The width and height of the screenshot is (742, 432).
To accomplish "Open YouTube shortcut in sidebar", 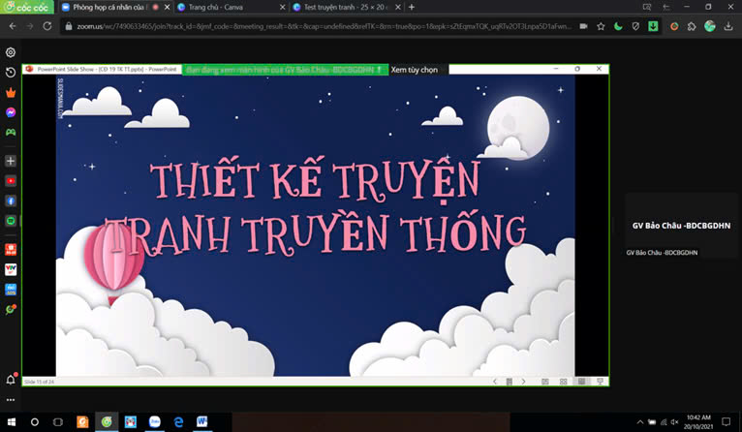I will pos(11,181).
